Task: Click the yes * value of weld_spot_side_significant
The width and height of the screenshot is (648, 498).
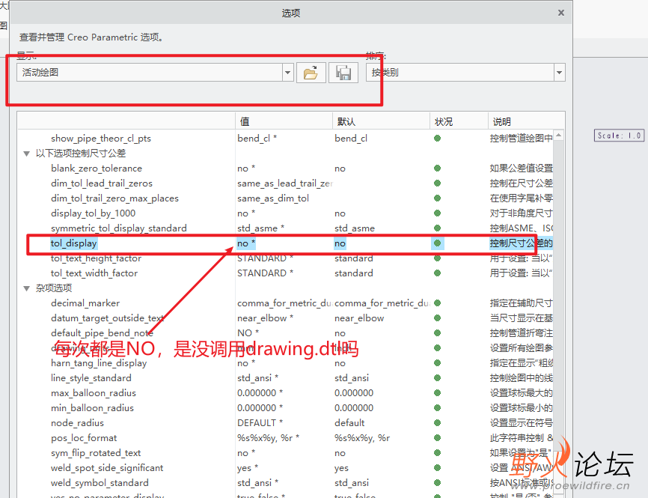Action: 248,468
